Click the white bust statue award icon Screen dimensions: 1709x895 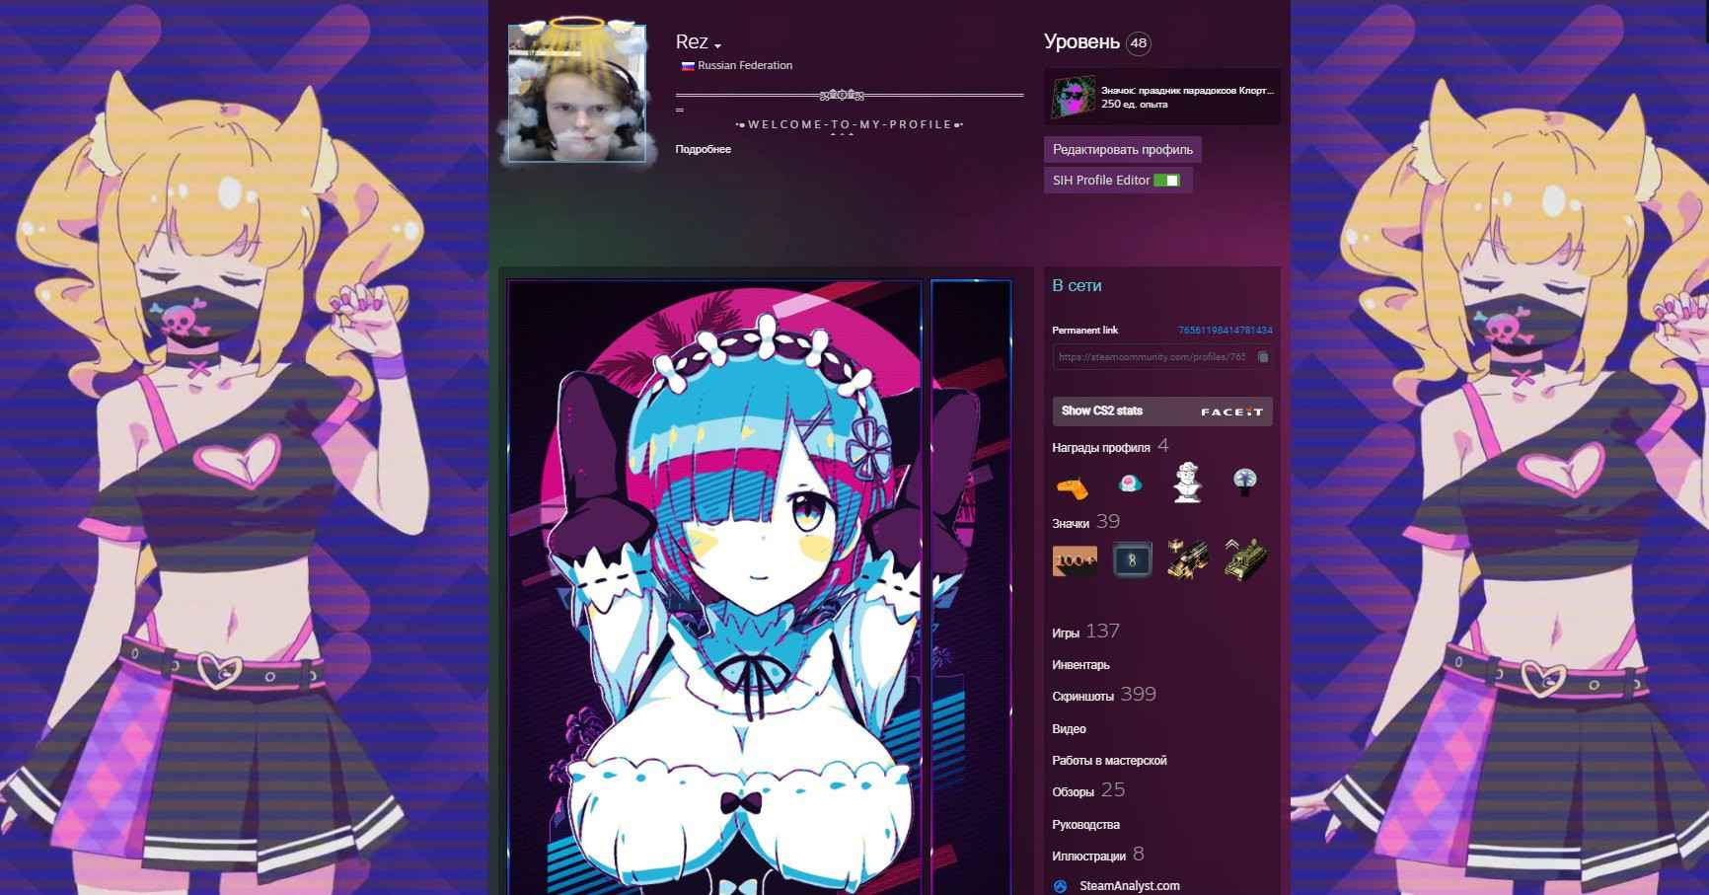1188,483
